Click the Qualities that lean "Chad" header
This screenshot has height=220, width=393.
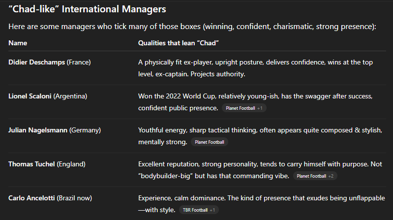click(179, 43)
